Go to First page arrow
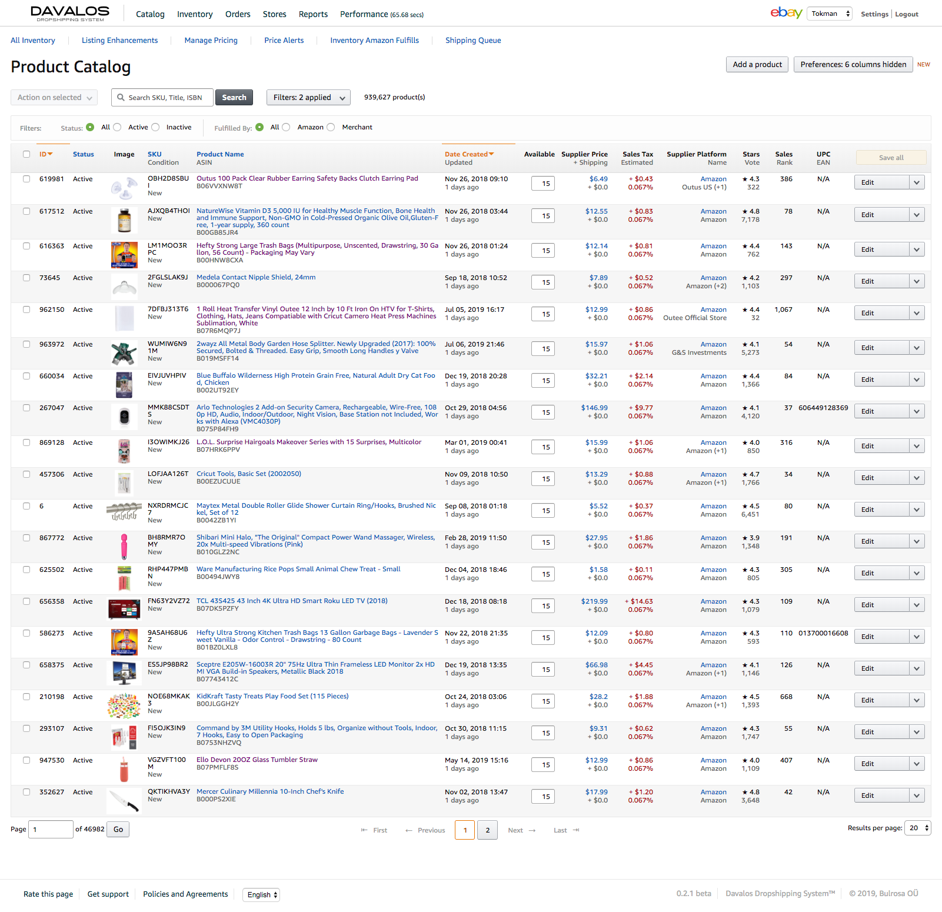This screenshot has height=912, width=942. (x=364, y=830)
